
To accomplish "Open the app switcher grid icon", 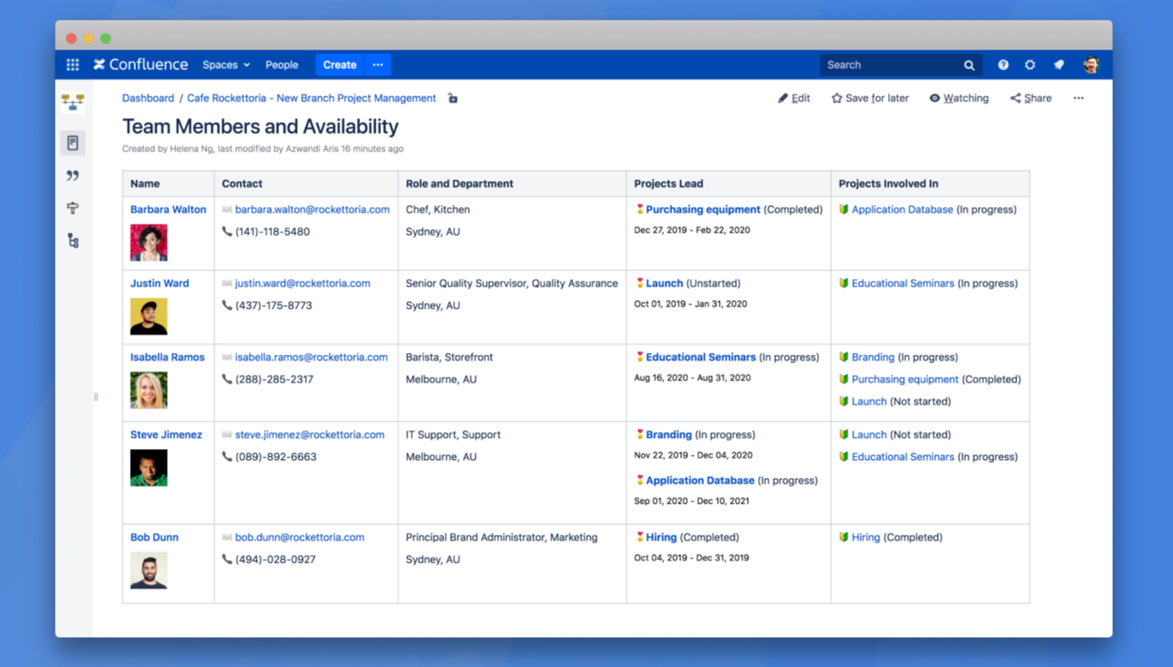I will [x=73, y=65].
